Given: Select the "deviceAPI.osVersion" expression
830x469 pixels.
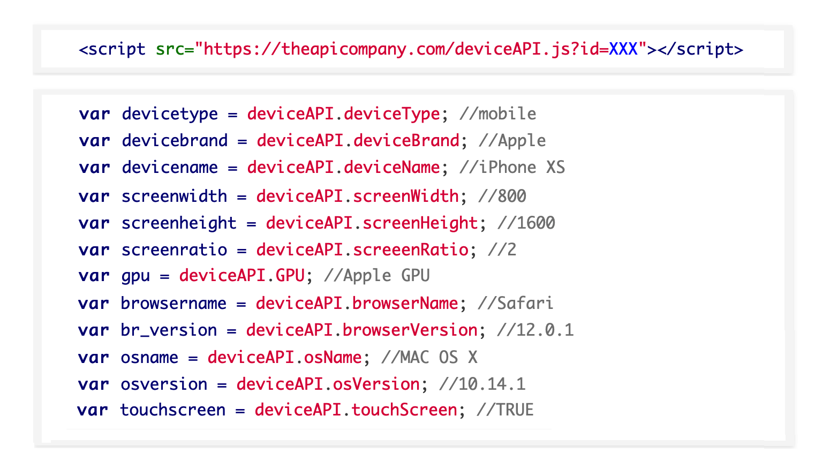Looking at the screenshot, I should [x=328, y=384].
